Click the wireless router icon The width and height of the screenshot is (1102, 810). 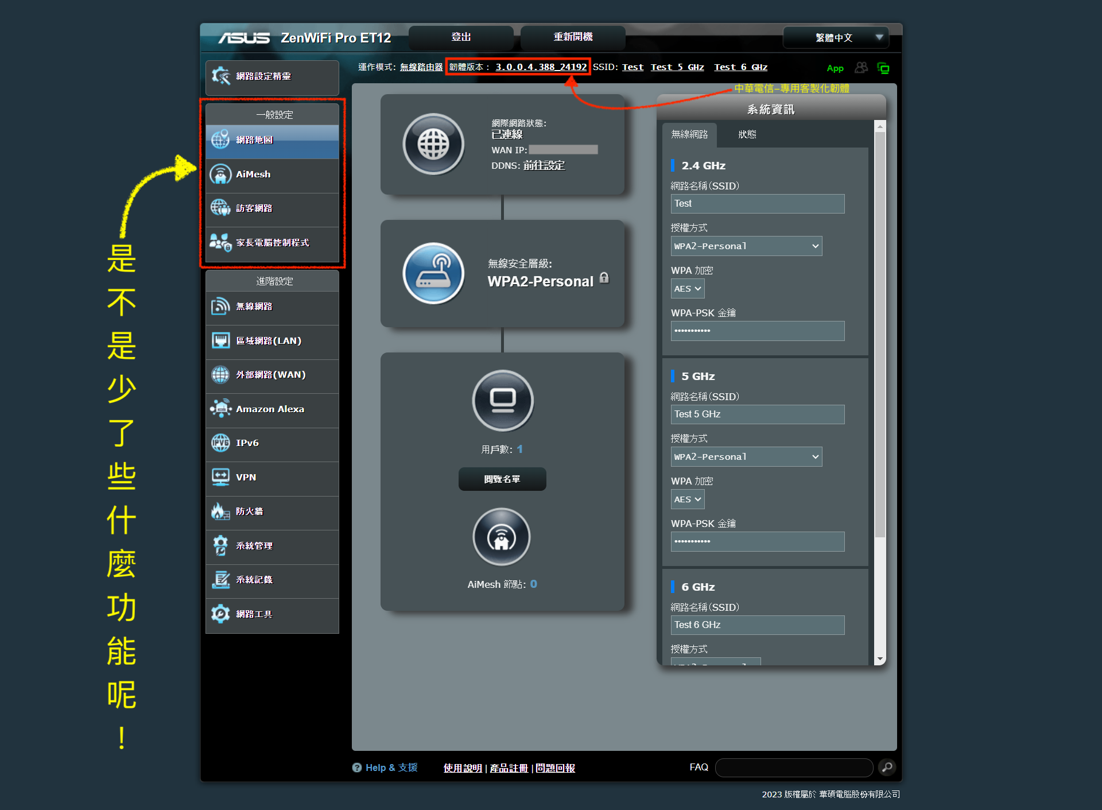(x=433, y=273)
